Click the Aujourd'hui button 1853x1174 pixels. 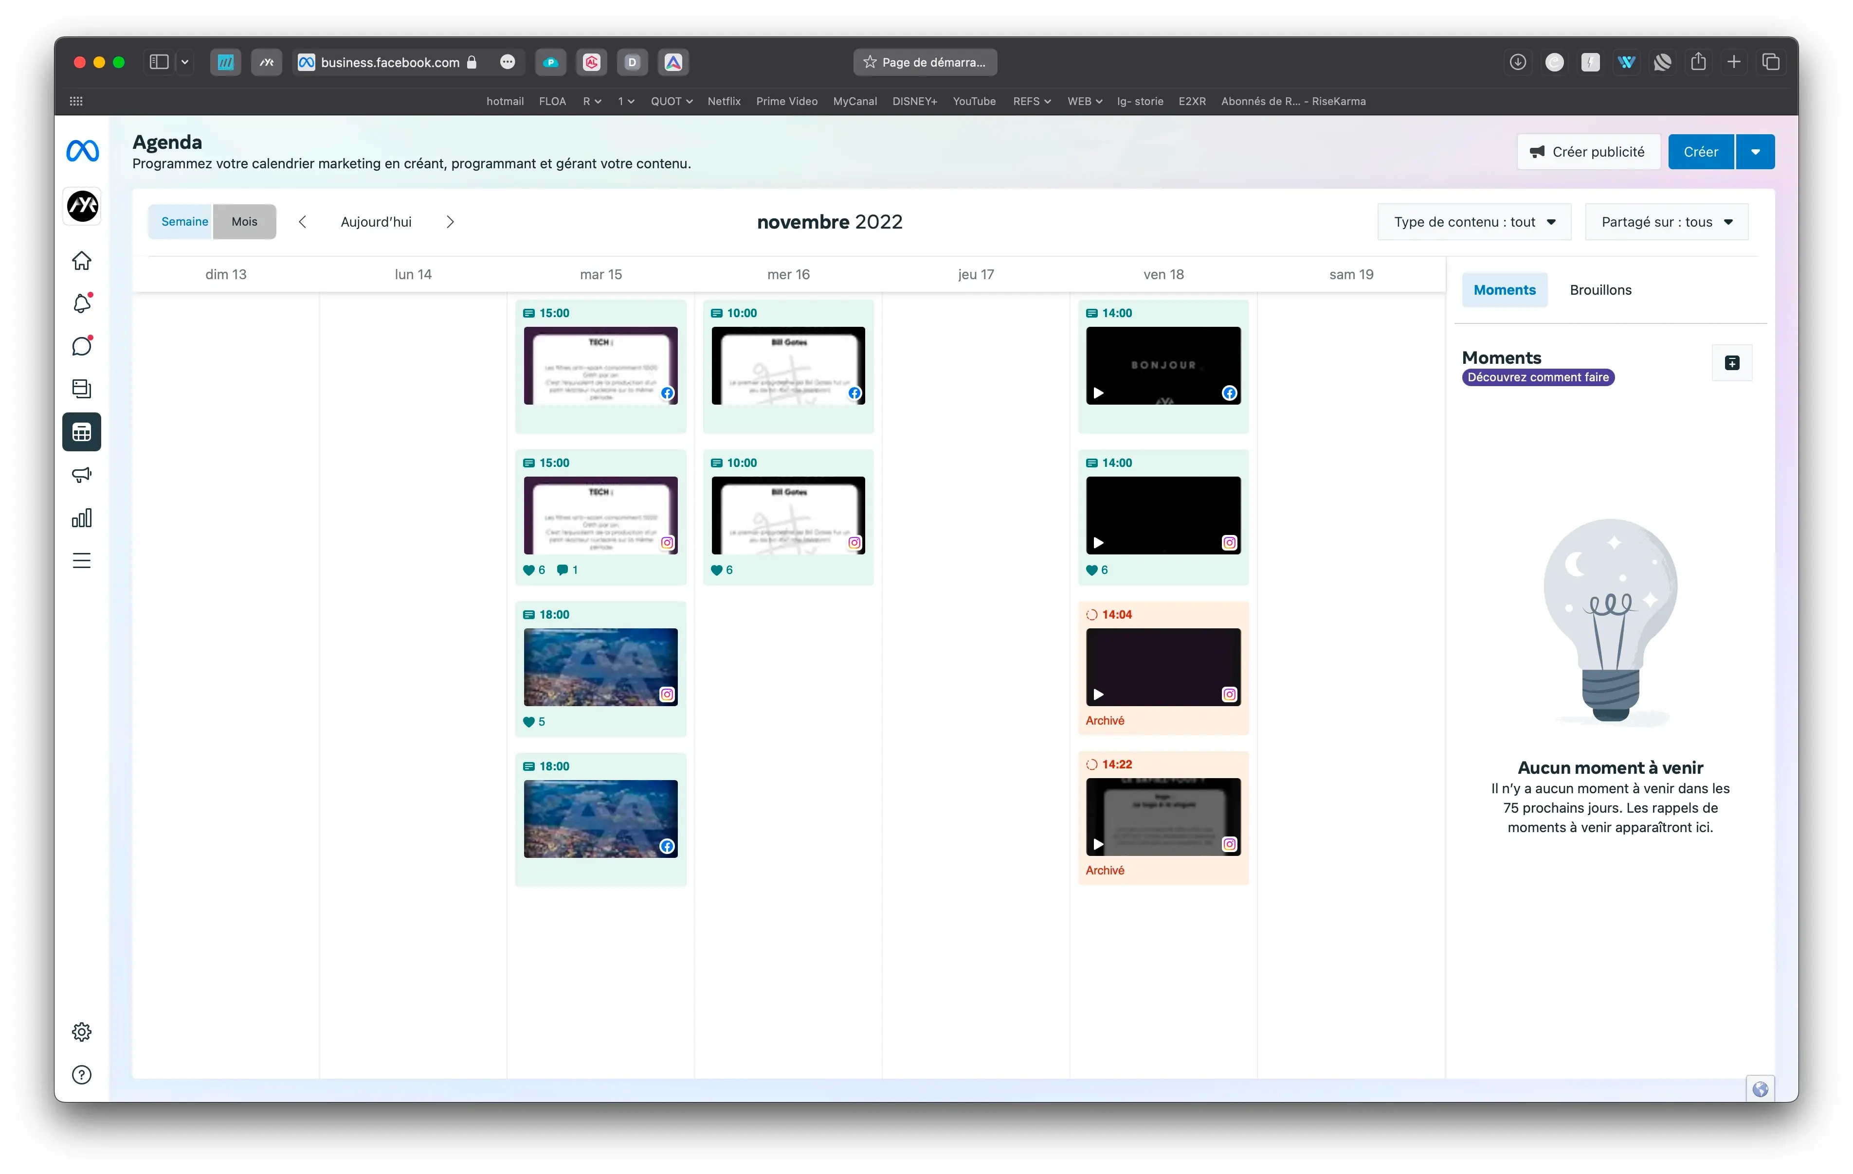click(x=376, y=222)
